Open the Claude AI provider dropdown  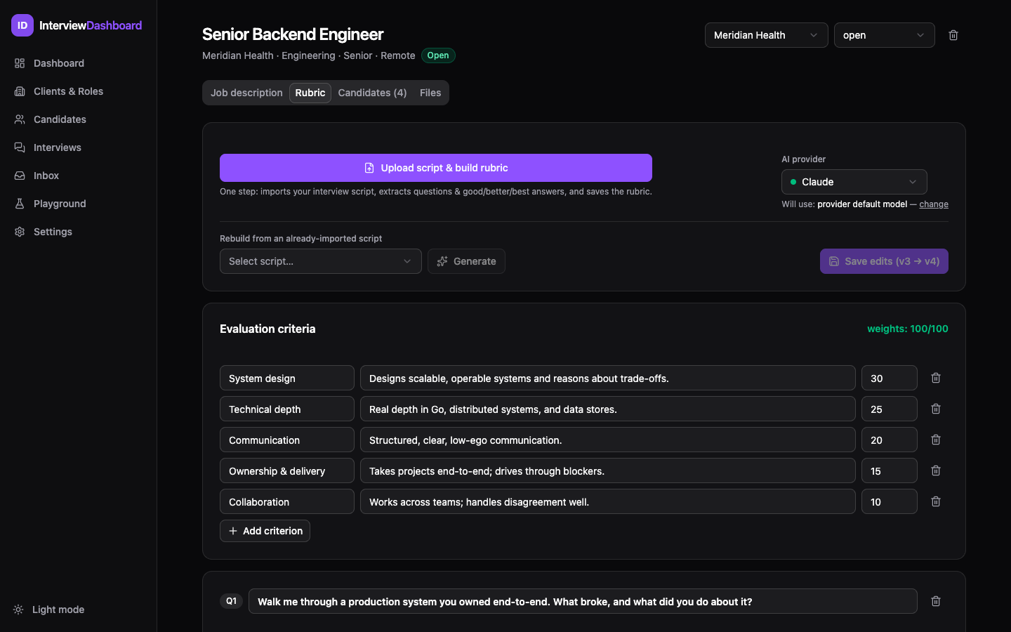(x=854, y=182)
